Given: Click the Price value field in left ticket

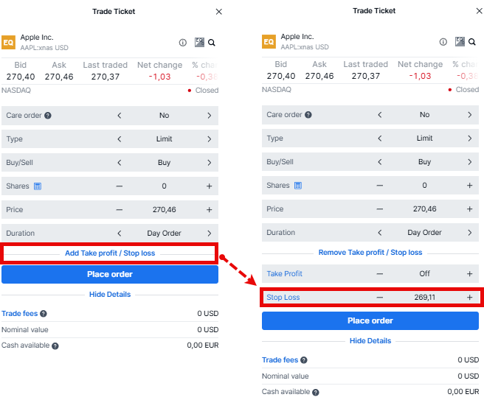Looking at the screenshot, I should 164,210.
